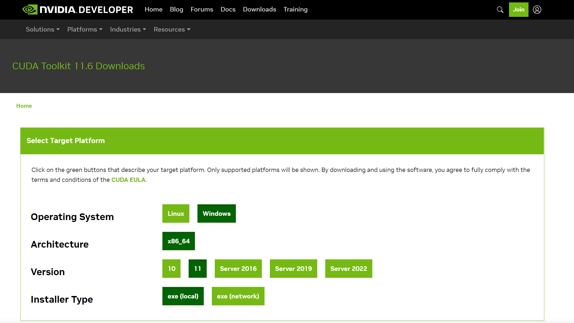Click the Version label
Screen dimensions: 574x323
point(48,272)
